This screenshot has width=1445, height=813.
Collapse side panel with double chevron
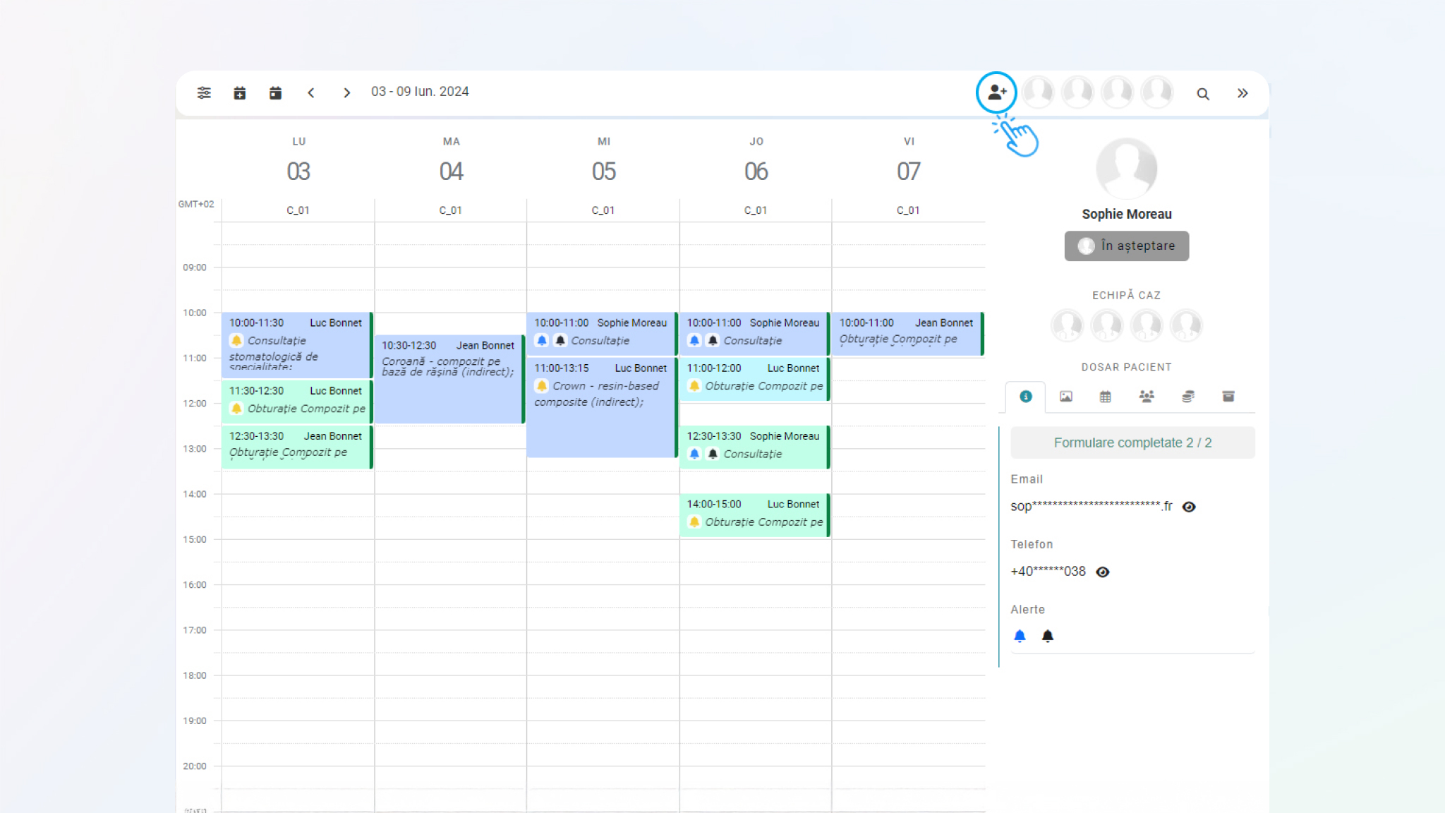point(1243,93)
